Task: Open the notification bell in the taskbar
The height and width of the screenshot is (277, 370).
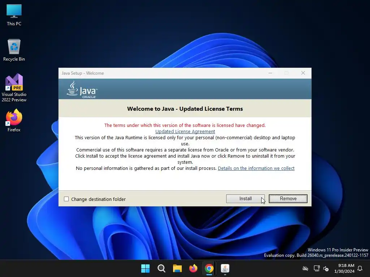Action: pyautogui.click(x=360, y=268)
